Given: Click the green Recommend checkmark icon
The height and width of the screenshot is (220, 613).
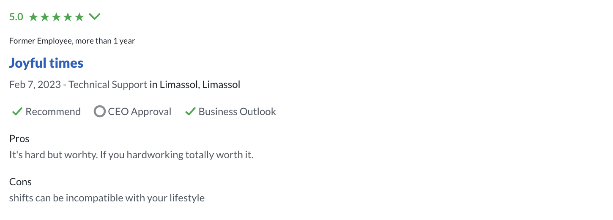Looking at the screenshot, I should click(x=17, y=112).
